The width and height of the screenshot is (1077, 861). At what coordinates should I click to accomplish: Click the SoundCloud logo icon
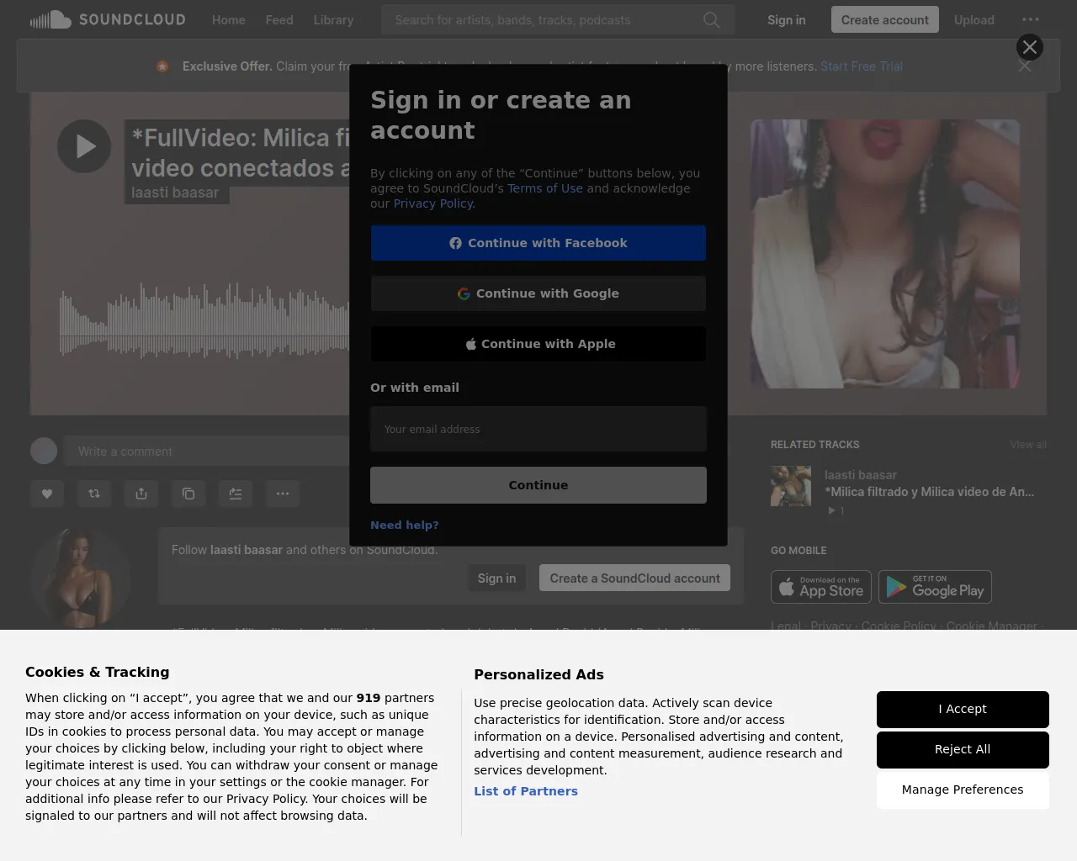[x=51, y=19]
